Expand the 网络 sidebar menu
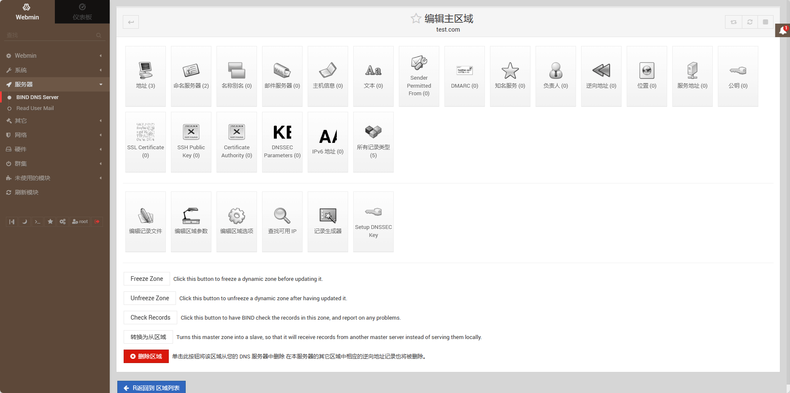 tap(55, 135)
